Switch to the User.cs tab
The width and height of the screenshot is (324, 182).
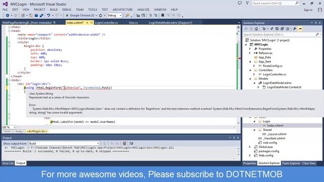tap(133, 23)
